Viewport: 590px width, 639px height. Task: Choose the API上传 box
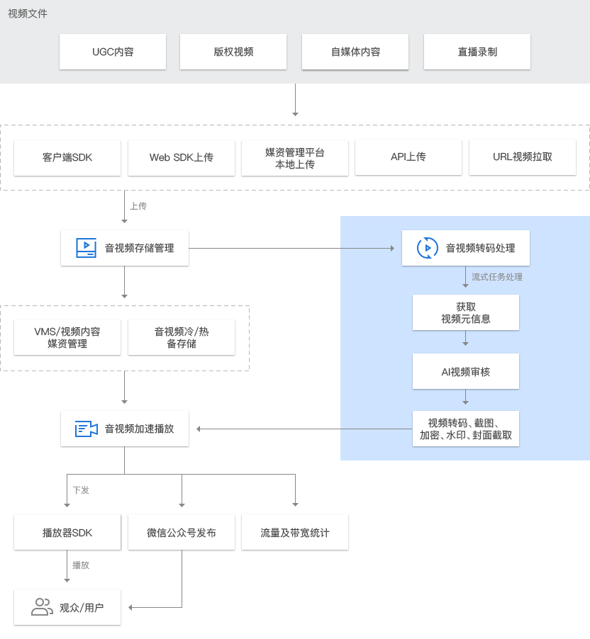pyautogui.click(x=408, y=157)
